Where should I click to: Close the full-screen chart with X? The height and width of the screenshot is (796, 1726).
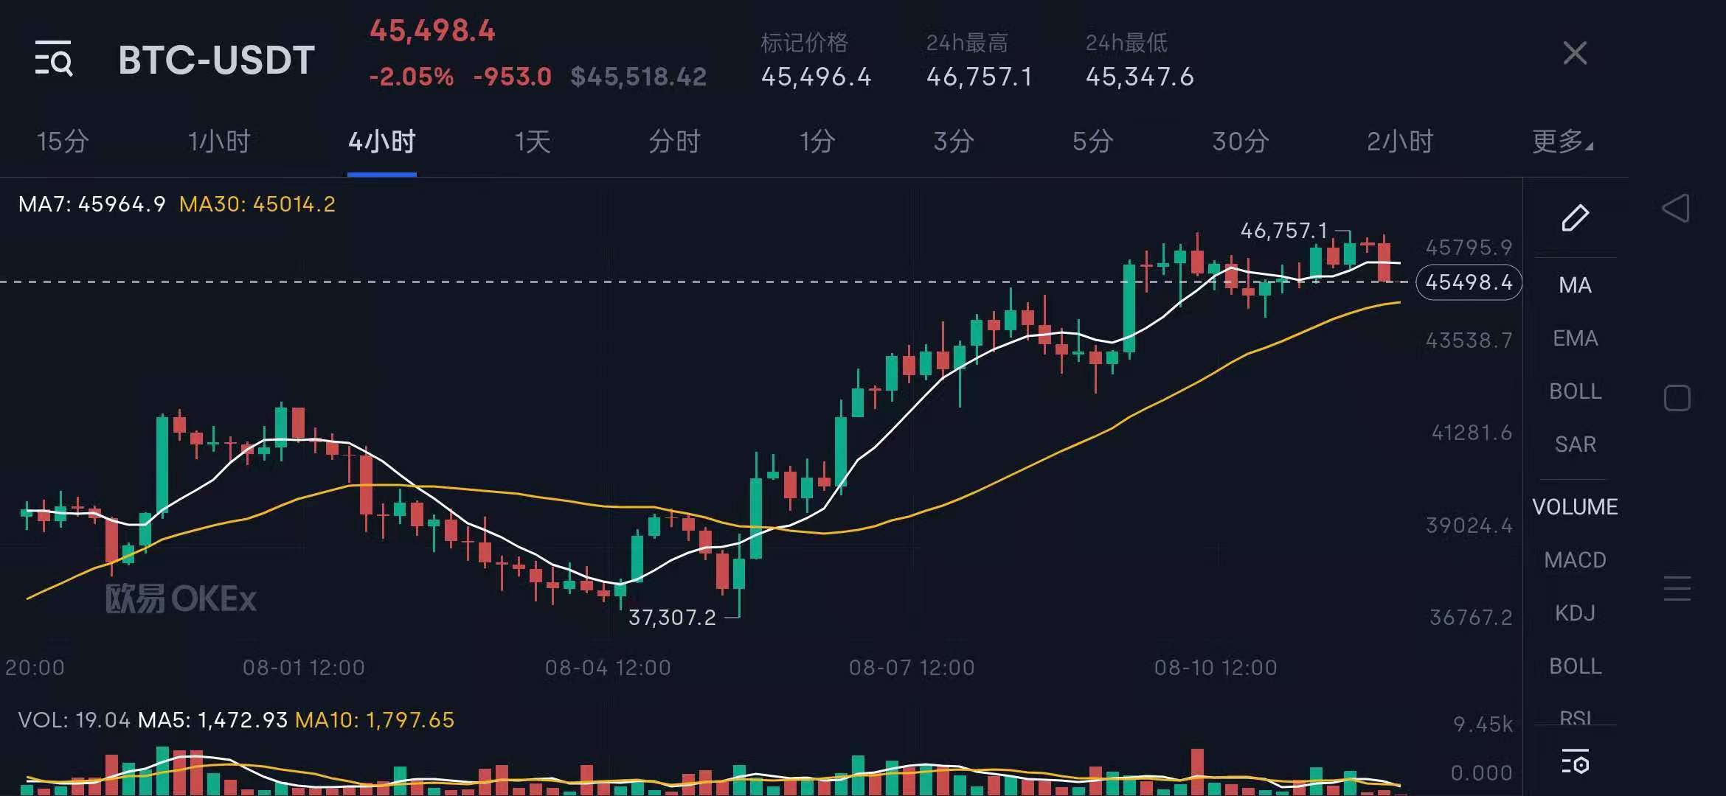pyautogui.click(x=1575, y=53)
